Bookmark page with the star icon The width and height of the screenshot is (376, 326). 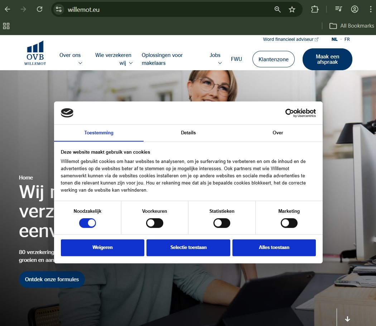(x=292, y=10)
